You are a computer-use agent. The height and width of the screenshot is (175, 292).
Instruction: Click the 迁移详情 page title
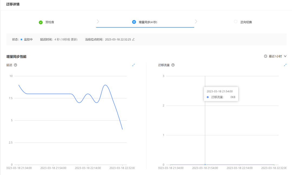(13, 4)
